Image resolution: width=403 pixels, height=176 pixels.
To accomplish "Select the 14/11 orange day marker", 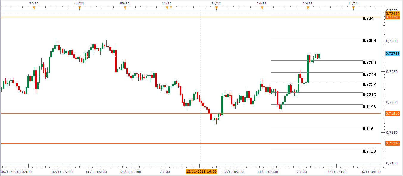I will click(262, 8).
